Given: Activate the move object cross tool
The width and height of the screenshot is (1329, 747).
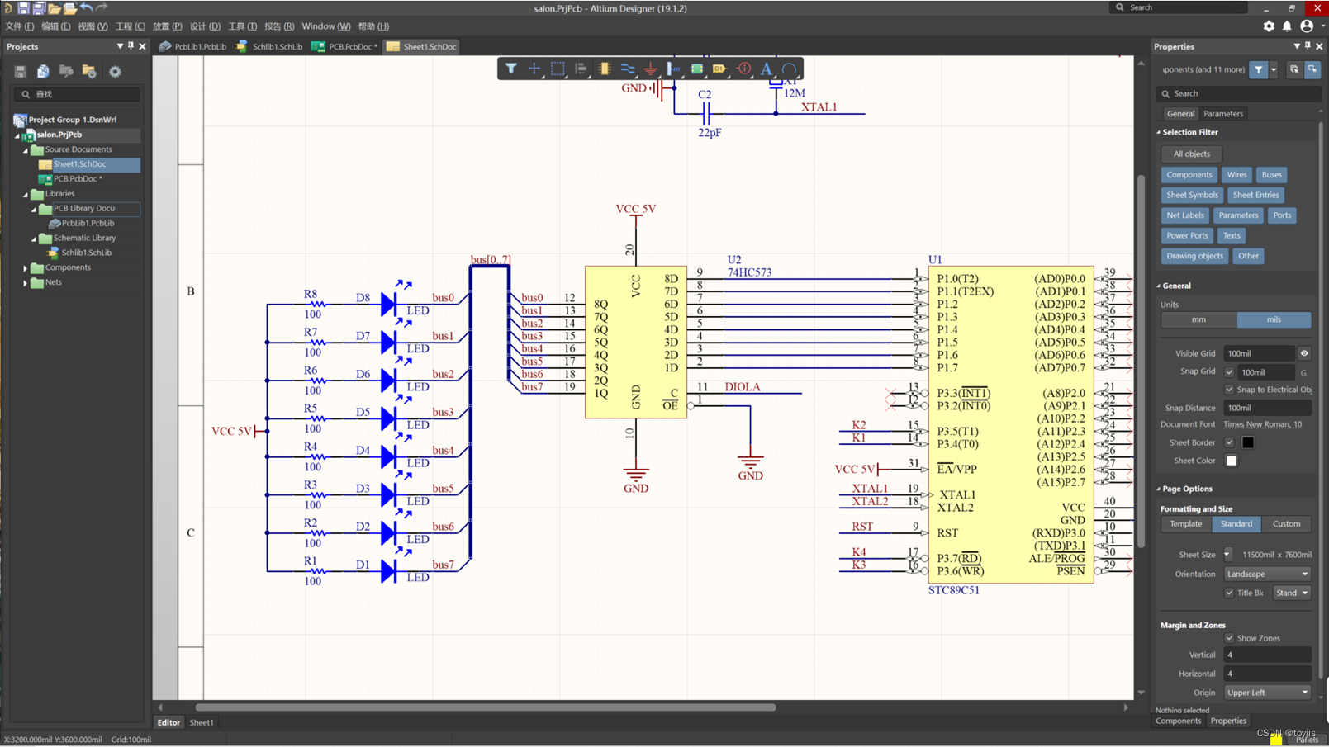Looking at the screenshot, I should (x=534, y=69).
